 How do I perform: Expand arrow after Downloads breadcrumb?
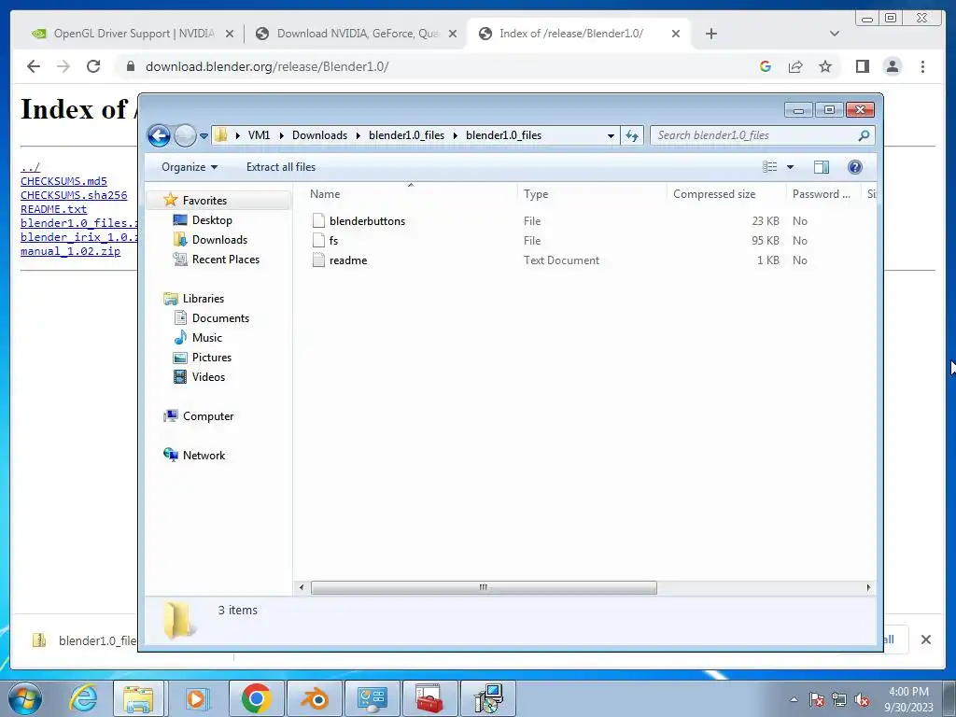(358, 135)
